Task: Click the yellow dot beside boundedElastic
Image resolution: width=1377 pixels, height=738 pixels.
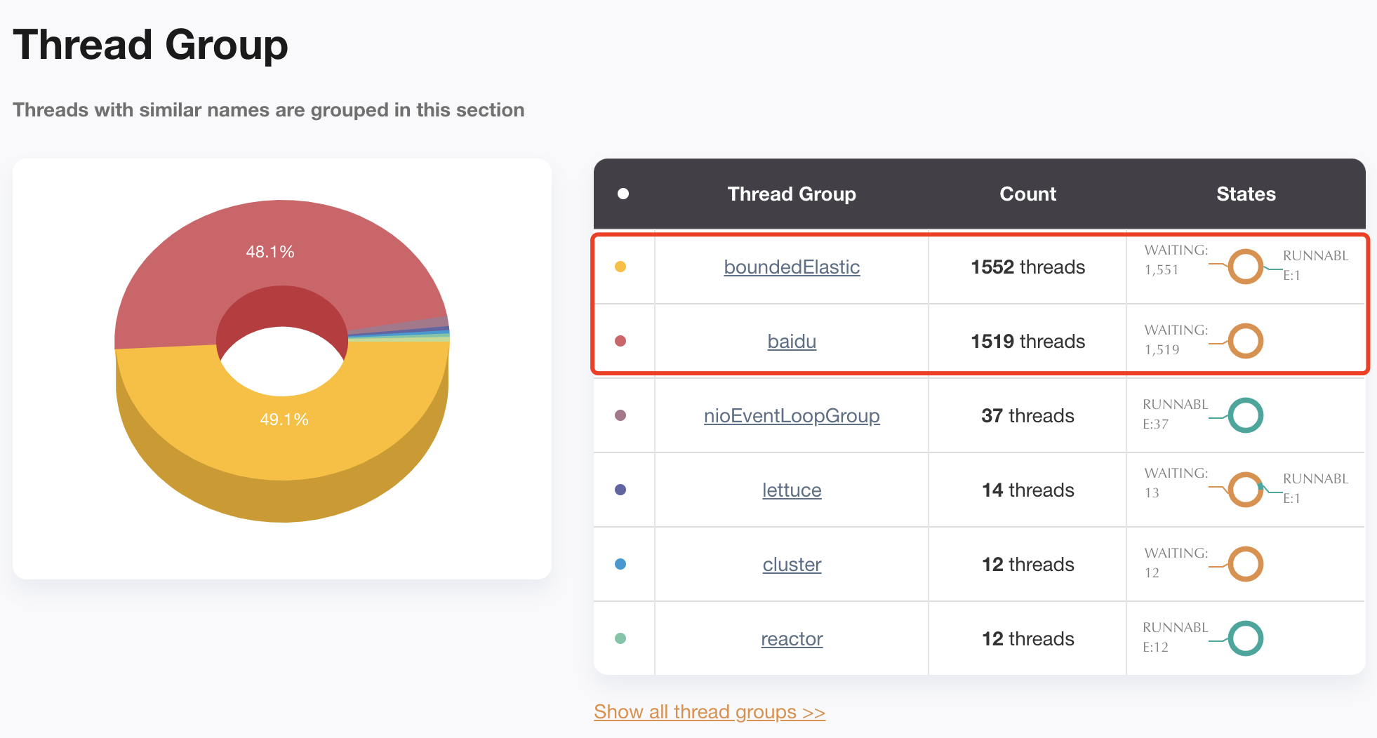Action: pyautogui.click(x=620, y=267)
